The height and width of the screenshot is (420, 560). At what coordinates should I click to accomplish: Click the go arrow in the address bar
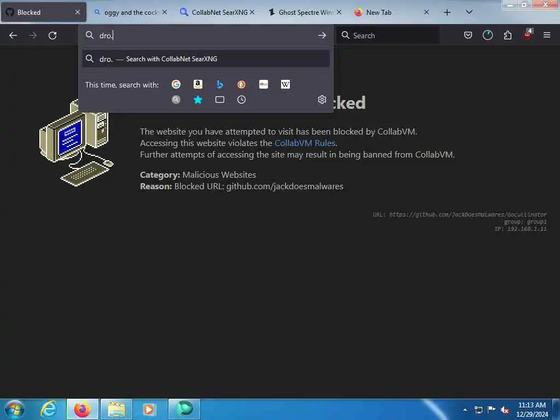click(322, 36)
